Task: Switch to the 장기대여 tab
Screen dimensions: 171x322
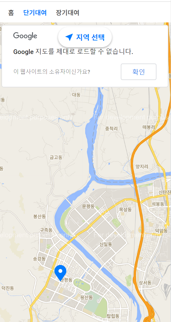Action: (67, 13)
